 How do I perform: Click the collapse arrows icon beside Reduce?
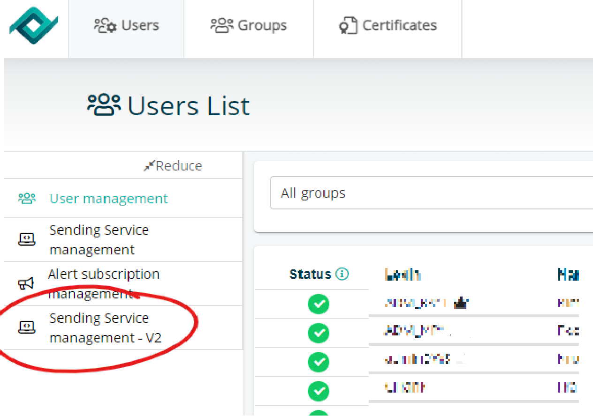pyautogui.click(x=149, y=166)
